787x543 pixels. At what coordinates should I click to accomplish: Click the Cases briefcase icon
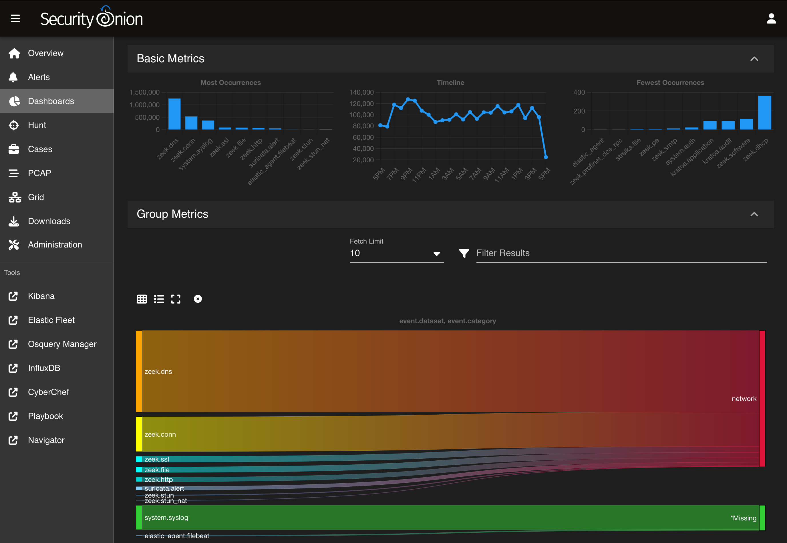click(14, 149)
